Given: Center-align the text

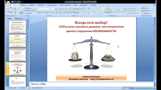Looking at the screenshot, I should (69, 12).
